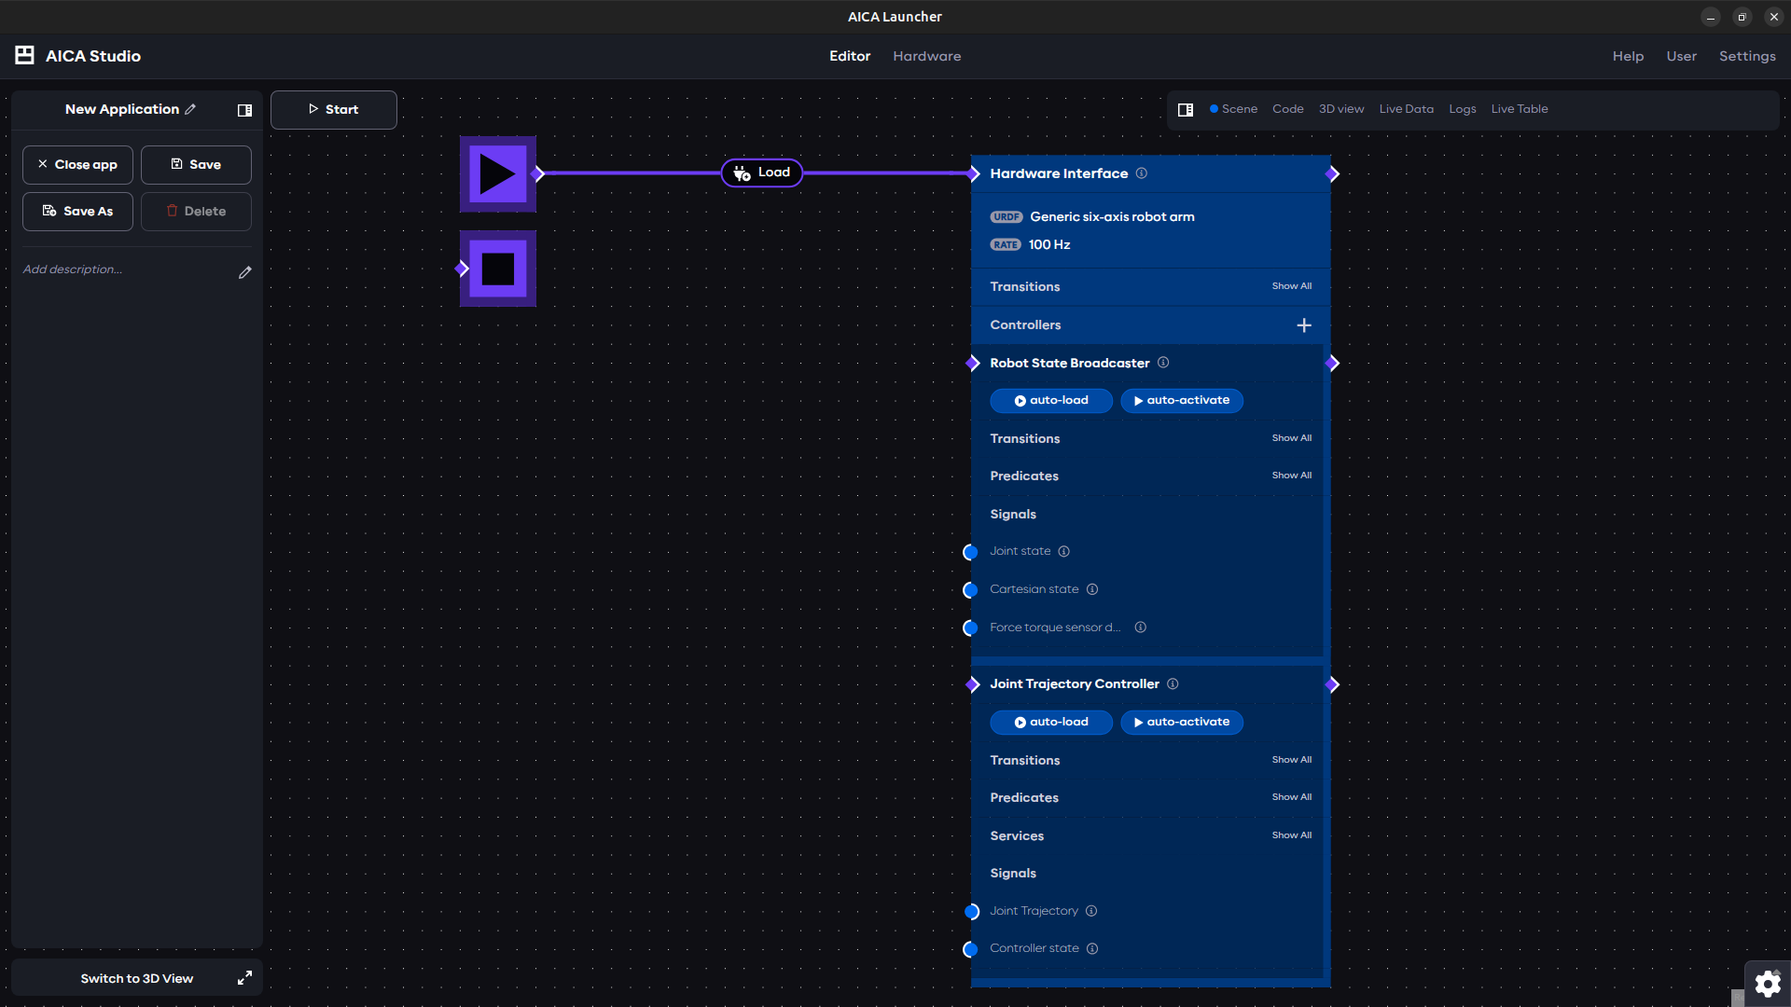Add a controller with plus icon
Image resolution: width=1791 pixels, height=1007 pixels.
(1303, 324)
